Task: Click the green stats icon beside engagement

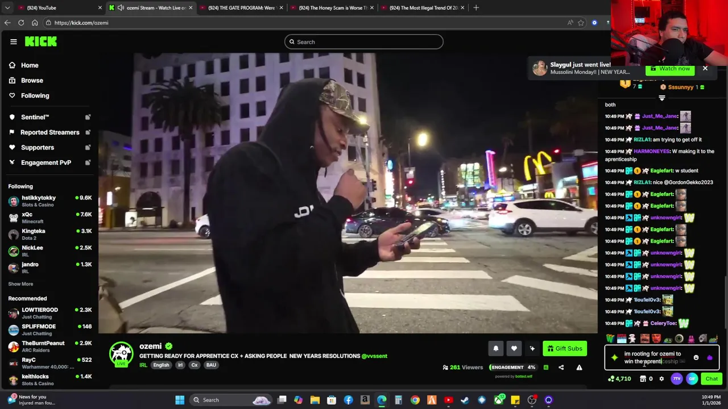Action: (546, 368)
